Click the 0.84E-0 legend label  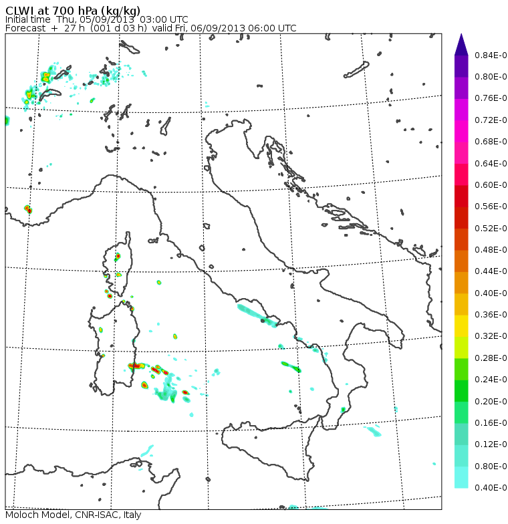[491, 55]
